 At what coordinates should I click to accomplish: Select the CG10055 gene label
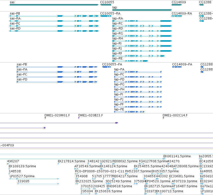pos(107,2)
